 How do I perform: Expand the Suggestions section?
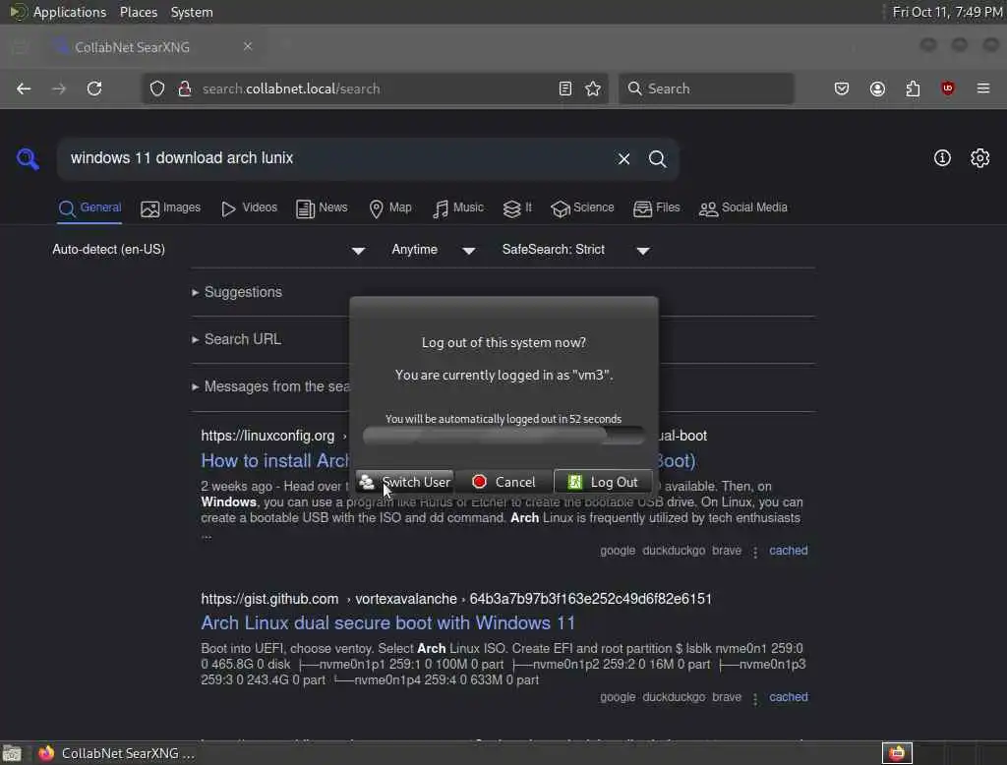coord(237,292)
